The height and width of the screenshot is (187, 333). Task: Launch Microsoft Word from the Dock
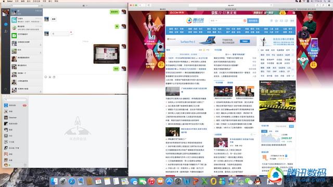click(x=187, y=181)
